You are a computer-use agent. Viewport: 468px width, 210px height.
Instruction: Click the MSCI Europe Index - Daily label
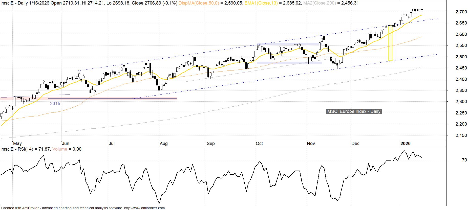tap(354, 111)
